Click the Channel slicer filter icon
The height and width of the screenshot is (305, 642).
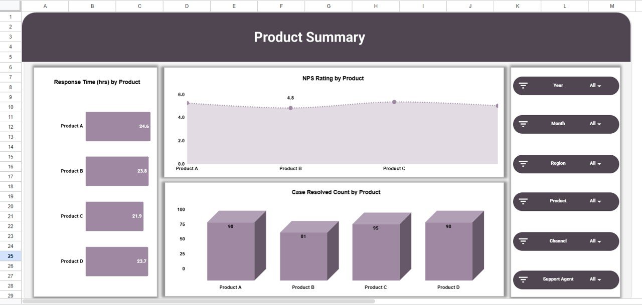(x=523, y=241)
